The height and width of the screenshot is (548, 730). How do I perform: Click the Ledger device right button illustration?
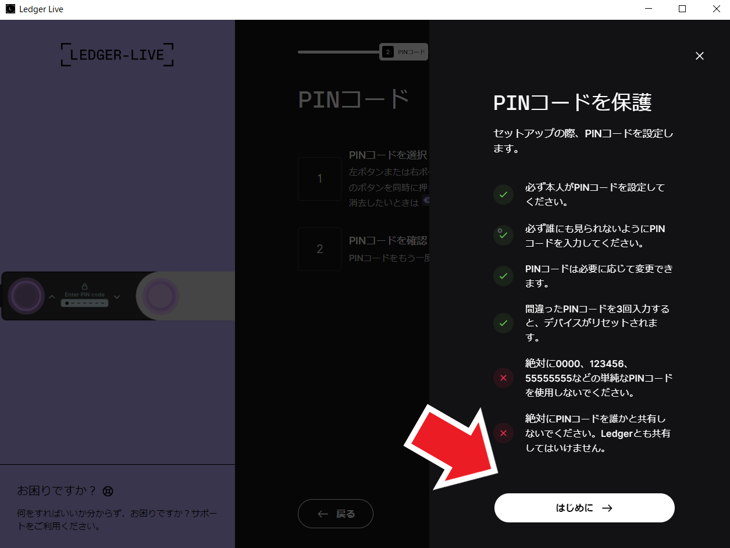click(x=161, y=296)
